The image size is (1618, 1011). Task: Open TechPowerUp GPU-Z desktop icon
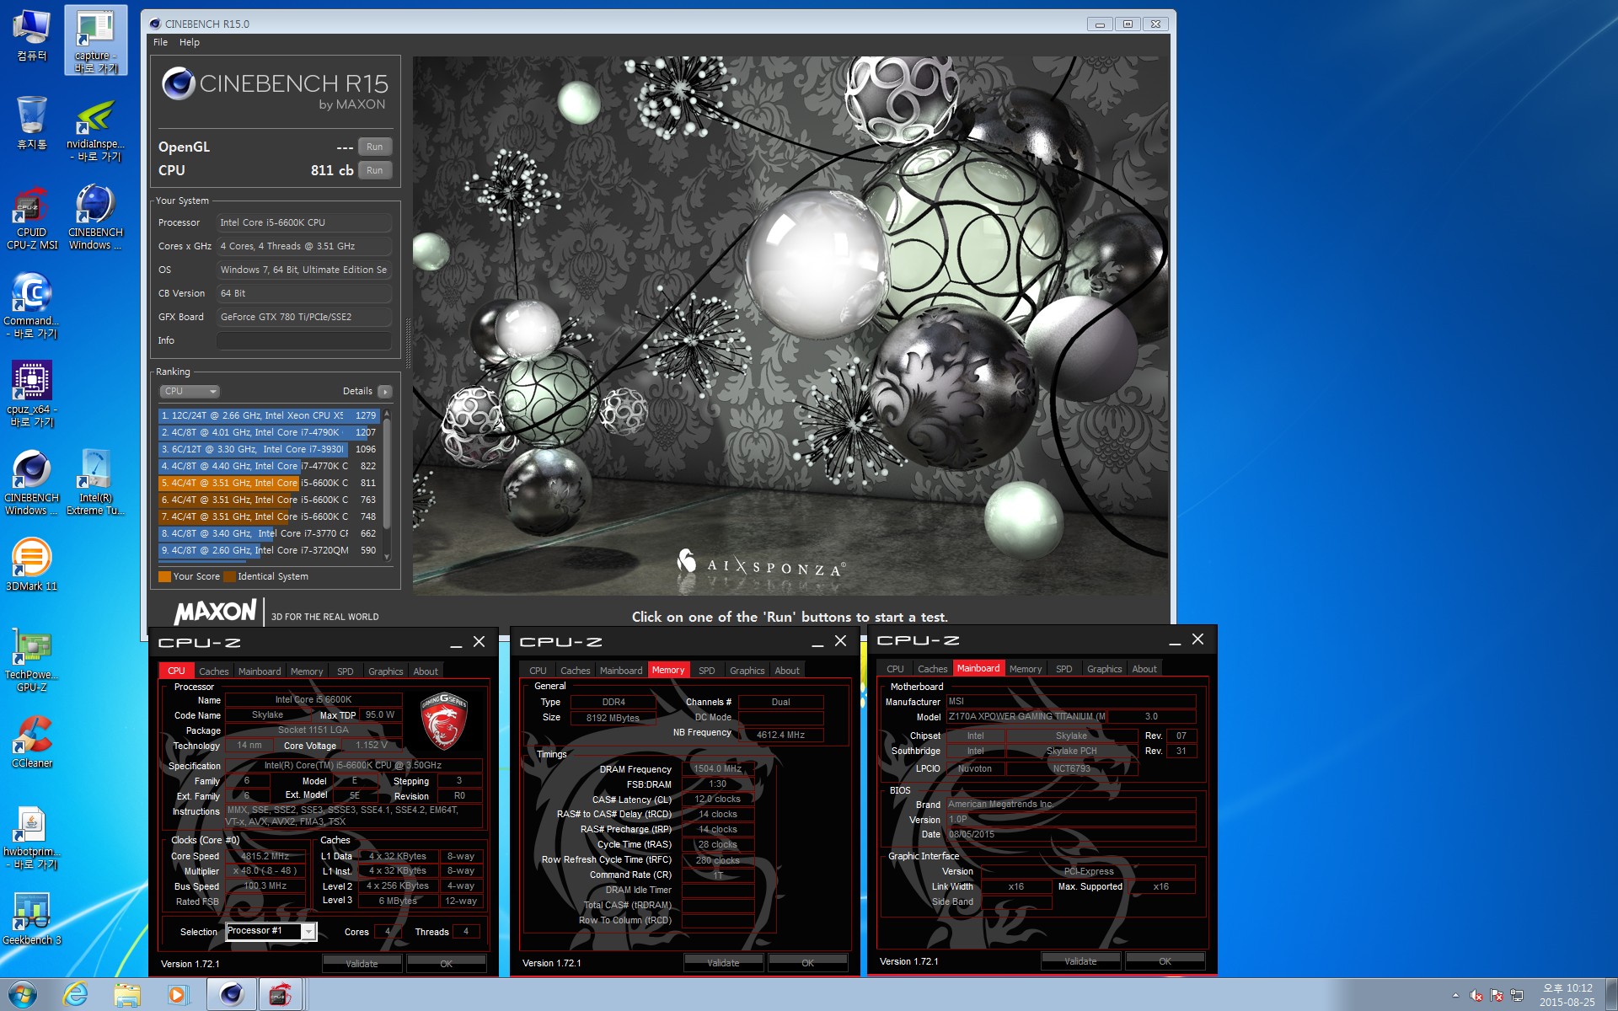pos(31,660)
